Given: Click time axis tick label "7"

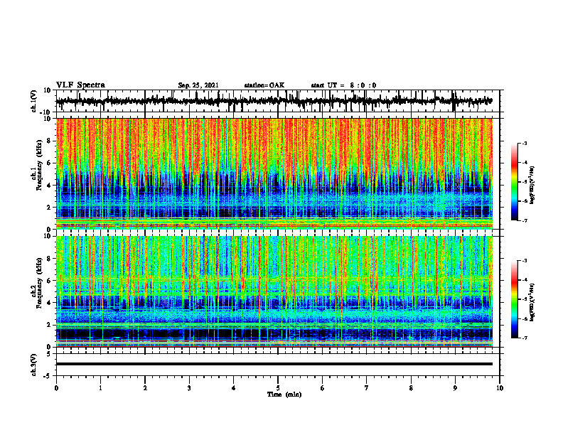Looking at the screenshot, I should tap(367, 388).
